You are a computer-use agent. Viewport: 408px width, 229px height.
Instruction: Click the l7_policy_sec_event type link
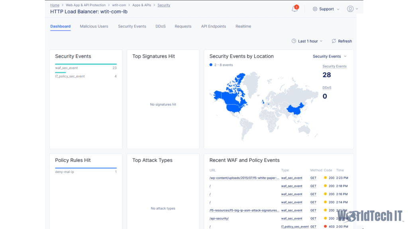[x=294, y=227]
